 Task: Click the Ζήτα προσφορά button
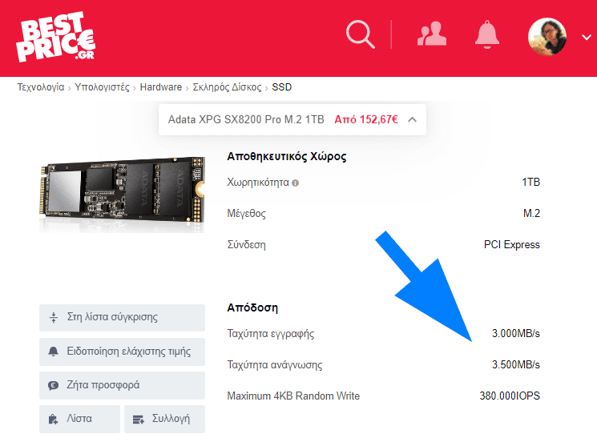click(x=122, y=385)
